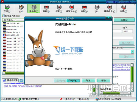Image resolution: width=137 pixels, height=102 pixels.
Task: Click the flag icon of Master Server 1
Action: click(x=4, y=32)
